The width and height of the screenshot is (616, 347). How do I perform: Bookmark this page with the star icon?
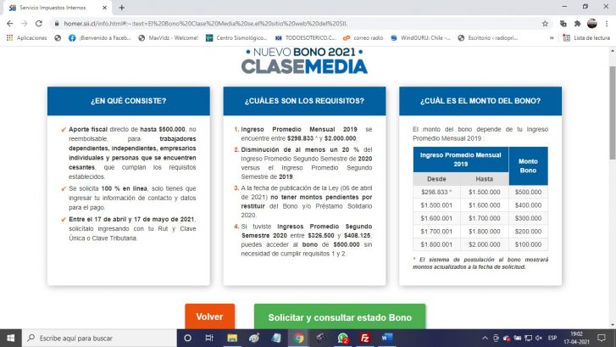[545, 23]
